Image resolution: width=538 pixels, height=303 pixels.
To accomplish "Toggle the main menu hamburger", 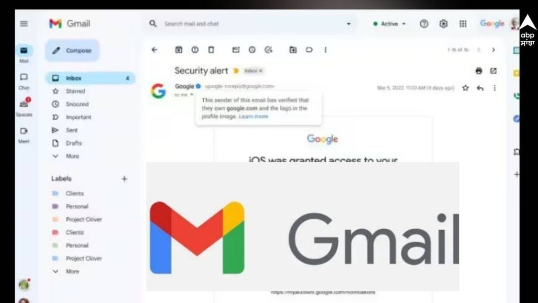I will click(x=24, y=24).
